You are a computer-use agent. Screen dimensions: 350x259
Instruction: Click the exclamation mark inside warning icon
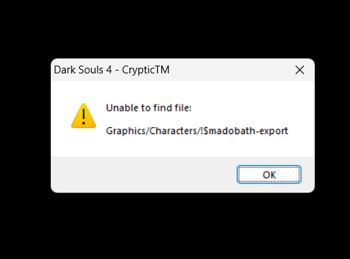[83, 116]
